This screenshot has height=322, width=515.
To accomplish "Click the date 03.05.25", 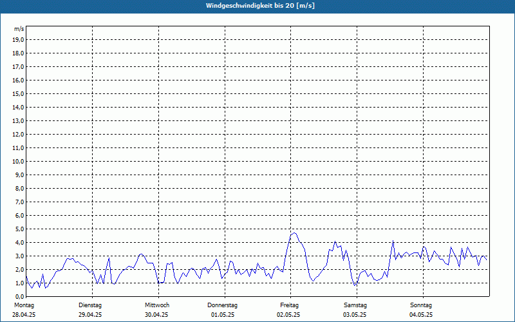I will [x=355, y=315].
